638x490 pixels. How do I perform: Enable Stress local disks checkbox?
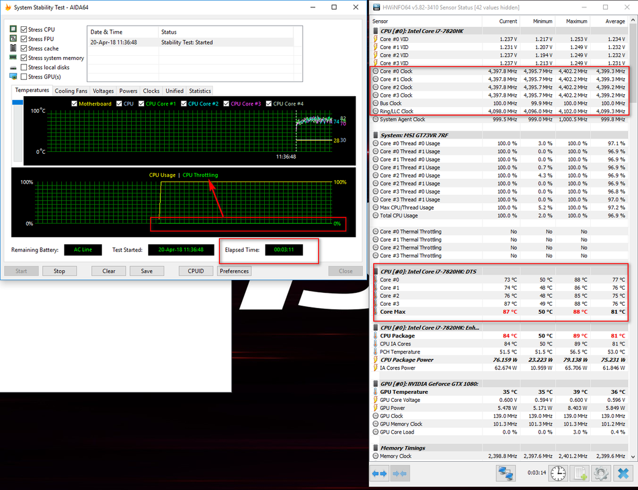[24, 67]
